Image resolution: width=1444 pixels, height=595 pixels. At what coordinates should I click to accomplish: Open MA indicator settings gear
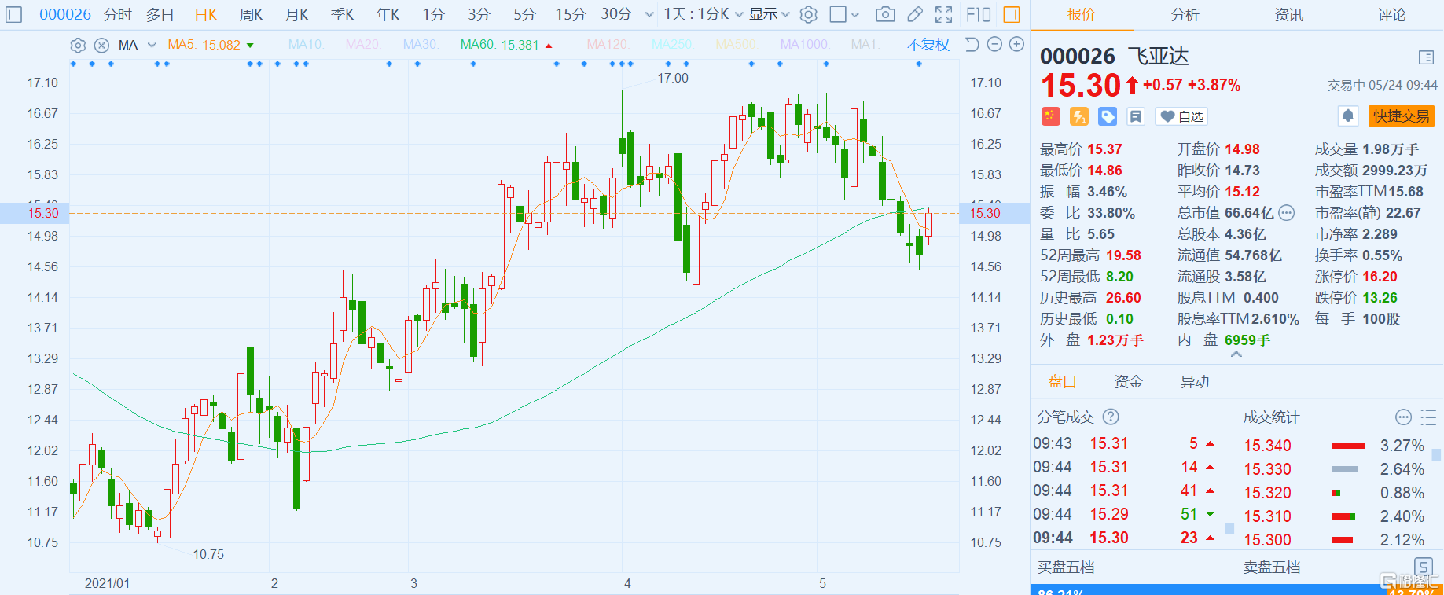point(78,45)
